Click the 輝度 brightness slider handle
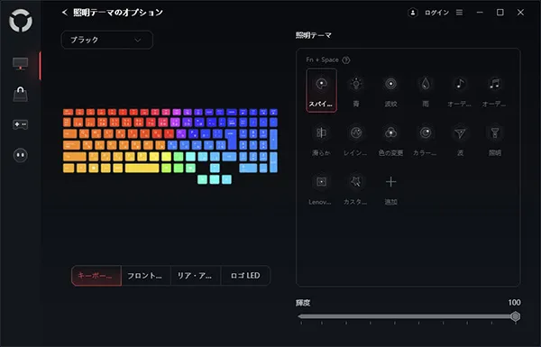Viewport: 541px width, 347px height. (515, 316)
